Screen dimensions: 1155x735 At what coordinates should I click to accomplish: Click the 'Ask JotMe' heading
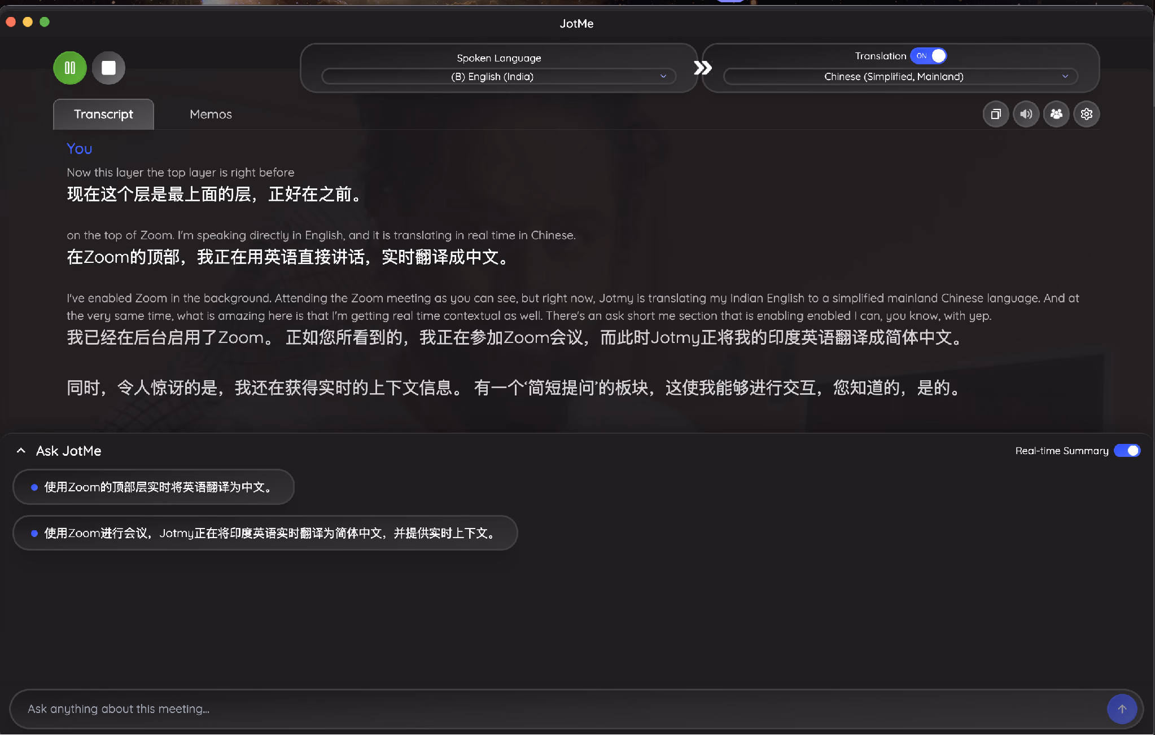click(69, 451)
